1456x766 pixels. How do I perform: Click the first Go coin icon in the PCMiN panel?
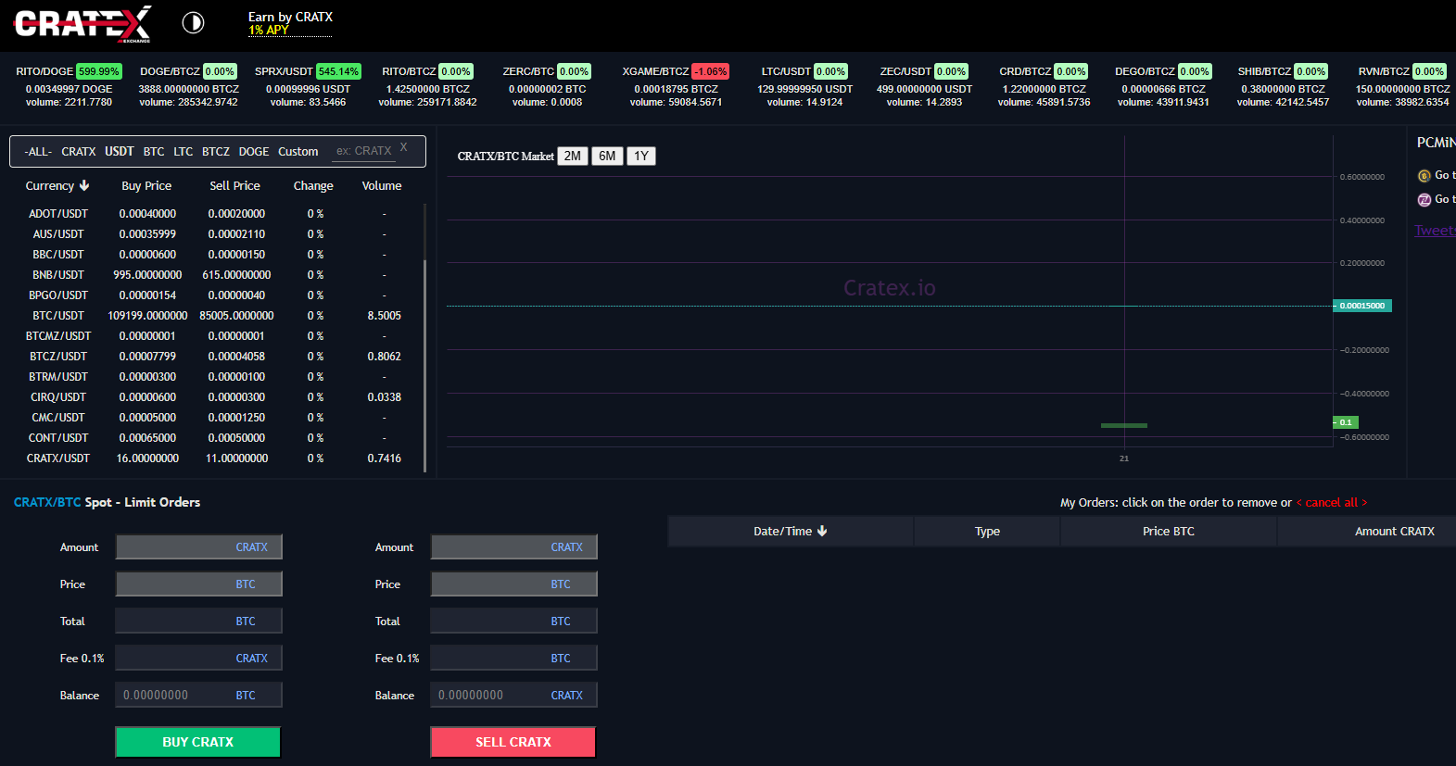[1424, 175]
